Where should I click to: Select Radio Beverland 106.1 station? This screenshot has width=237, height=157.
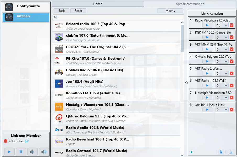[117, 141]
